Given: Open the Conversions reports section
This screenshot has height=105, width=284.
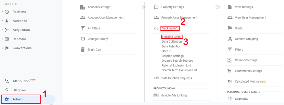Looking at the screenshot, I should [22, 48].
